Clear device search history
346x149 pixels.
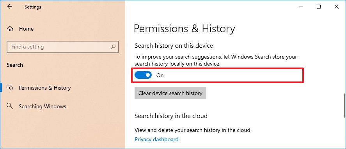click(170, 93)
